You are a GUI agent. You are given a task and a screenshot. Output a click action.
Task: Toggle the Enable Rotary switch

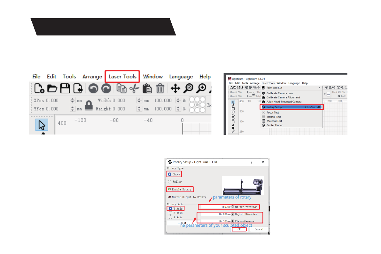169,189
